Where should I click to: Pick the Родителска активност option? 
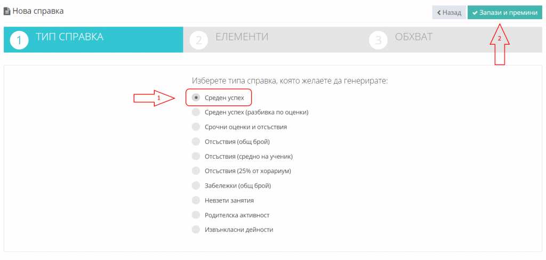[196, 215]
